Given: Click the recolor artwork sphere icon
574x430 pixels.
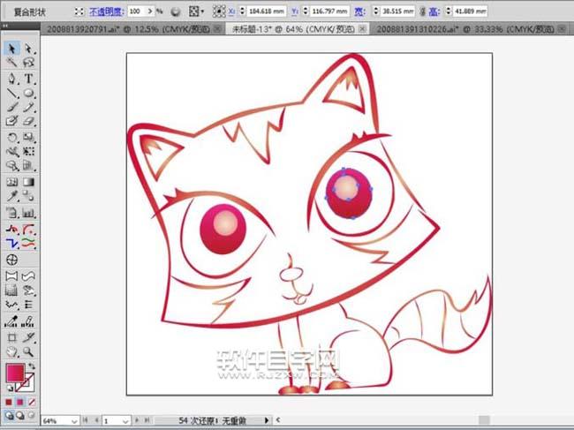Looking at the screenshot, I should 176,11.
